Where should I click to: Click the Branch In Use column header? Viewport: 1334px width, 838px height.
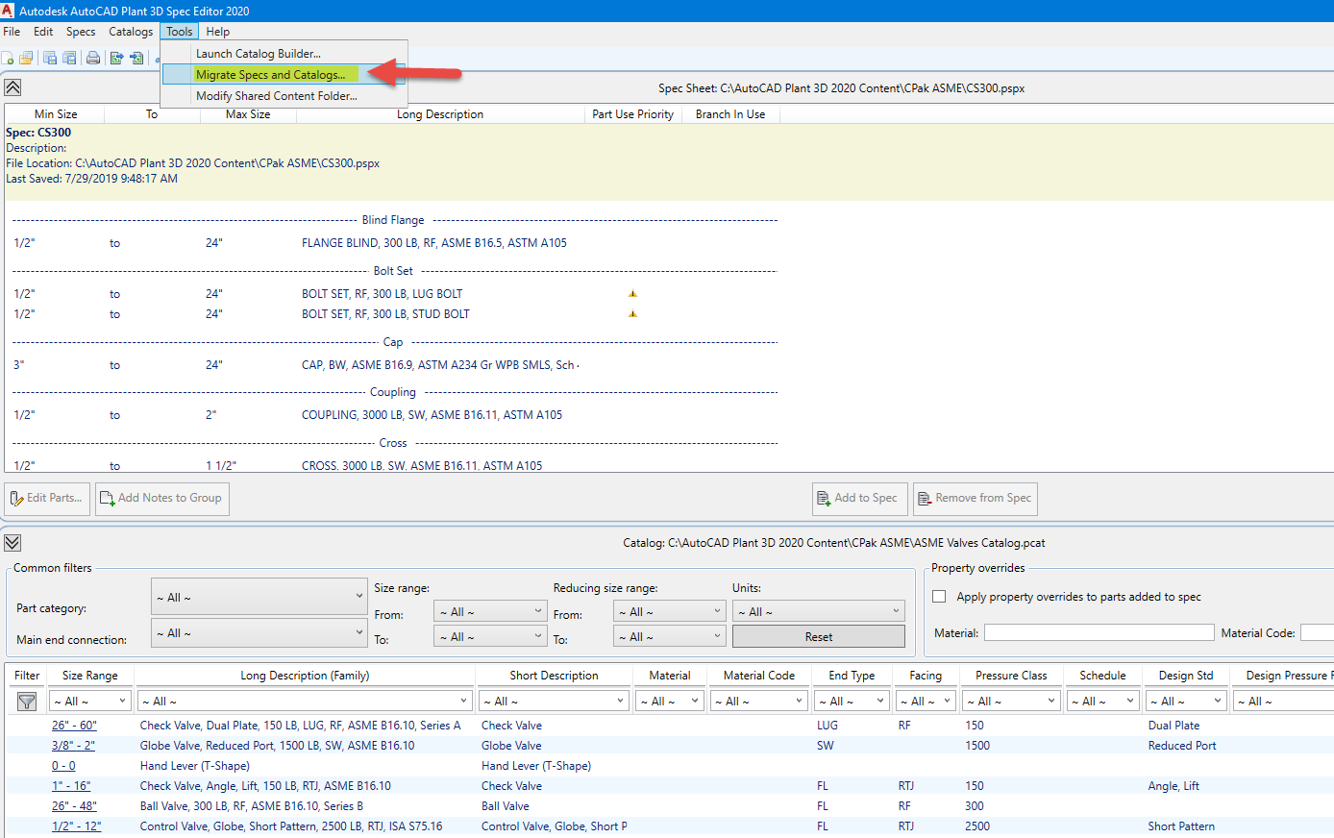point(730,114)
